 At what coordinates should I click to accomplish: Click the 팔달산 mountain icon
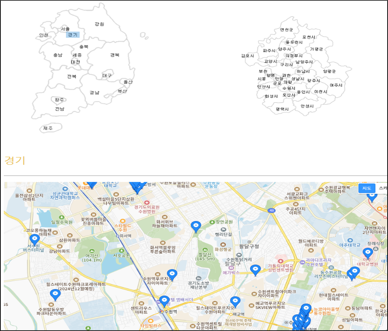point(205,250)
